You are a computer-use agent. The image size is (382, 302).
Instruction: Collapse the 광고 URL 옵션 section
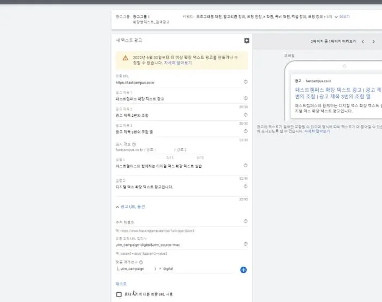(130, 207)
